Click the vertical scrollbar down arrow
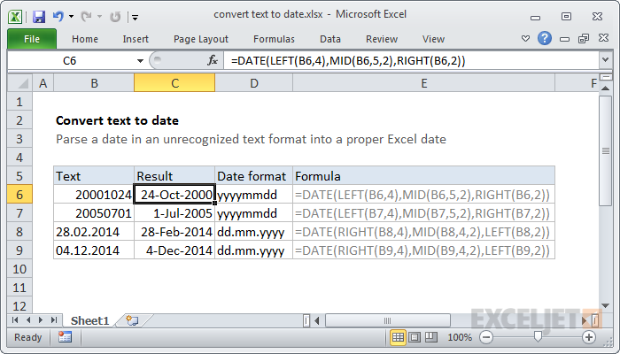This screenshot has height=354, width=620. point(605,305)
